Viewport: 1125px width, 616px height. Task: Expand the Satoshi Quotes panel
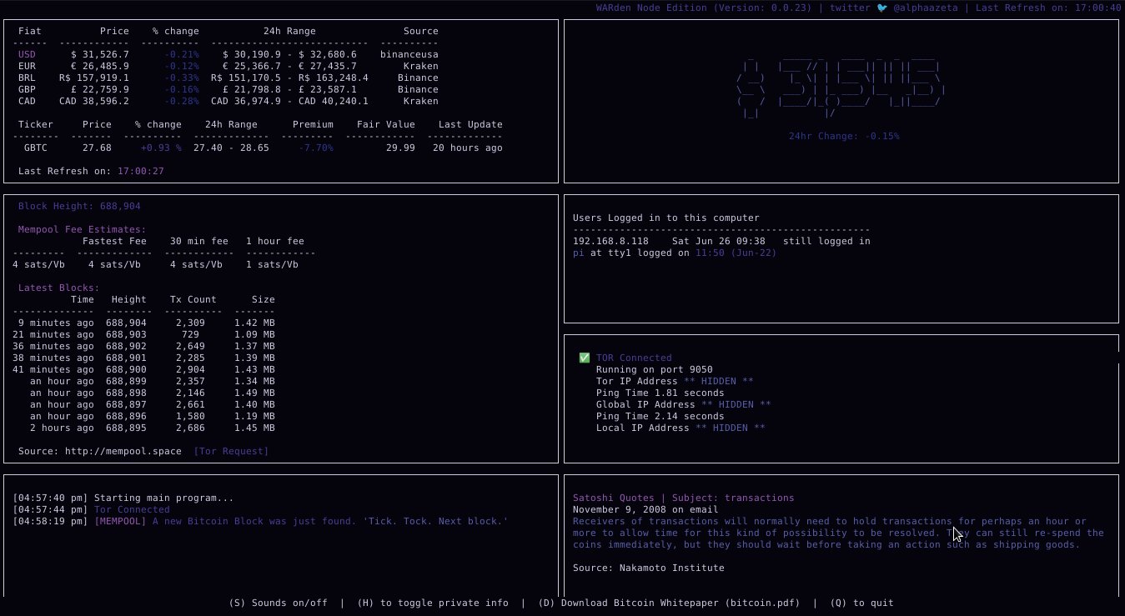[682, 498]
